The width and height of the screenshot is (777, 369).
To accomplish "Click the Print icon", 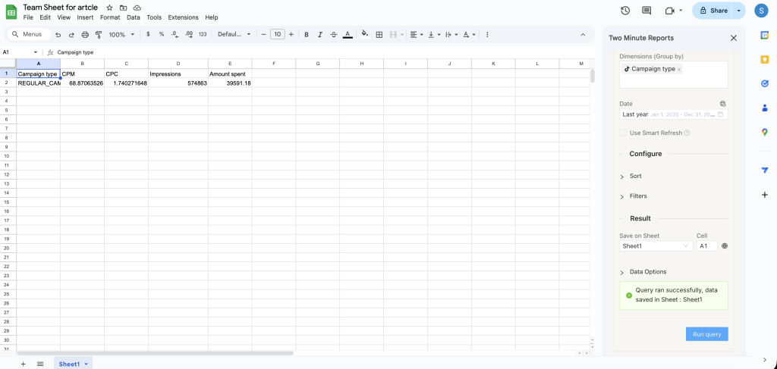I will pos(85,35).
